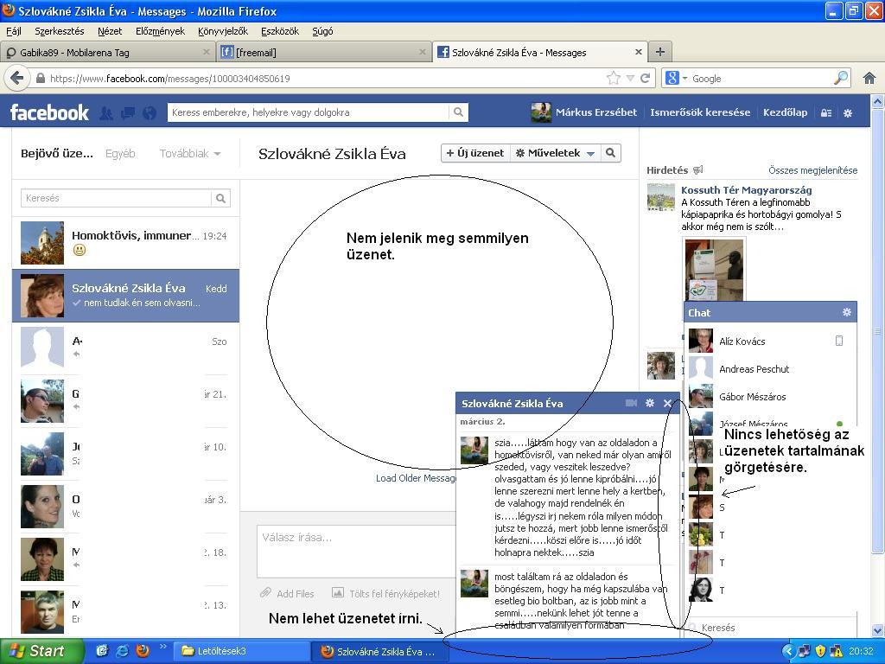This screenshot has width=885, height=664.
Task: Click Load Older Messages link
Action: 416,478
